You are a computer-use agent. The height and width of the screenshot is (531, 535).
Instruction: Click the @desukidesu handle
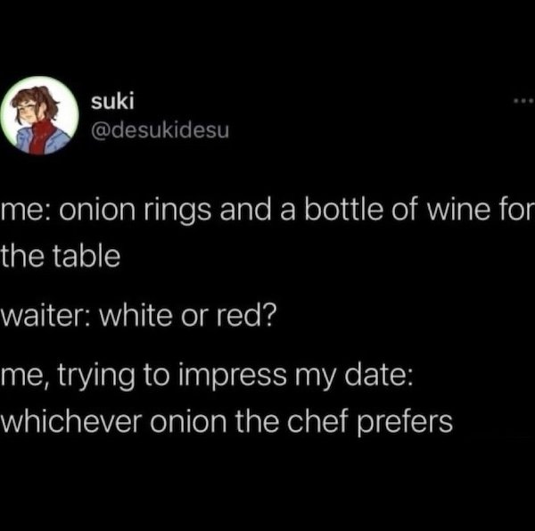click(x=160, y=132)
